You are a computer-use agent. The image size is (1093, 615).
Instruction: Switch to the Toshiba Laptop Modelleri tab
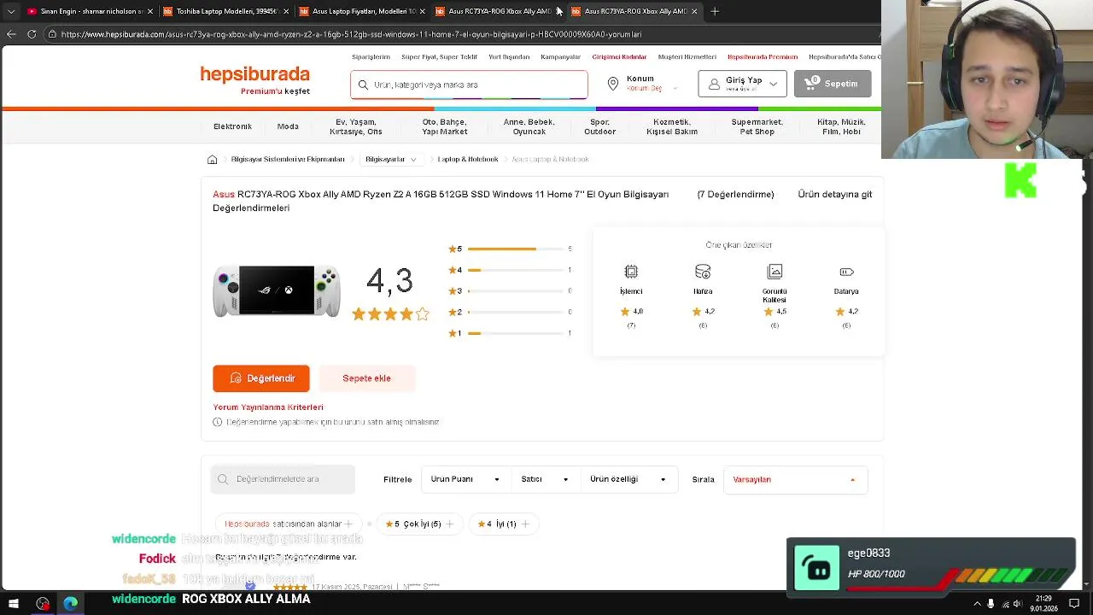tap(225, 11)
